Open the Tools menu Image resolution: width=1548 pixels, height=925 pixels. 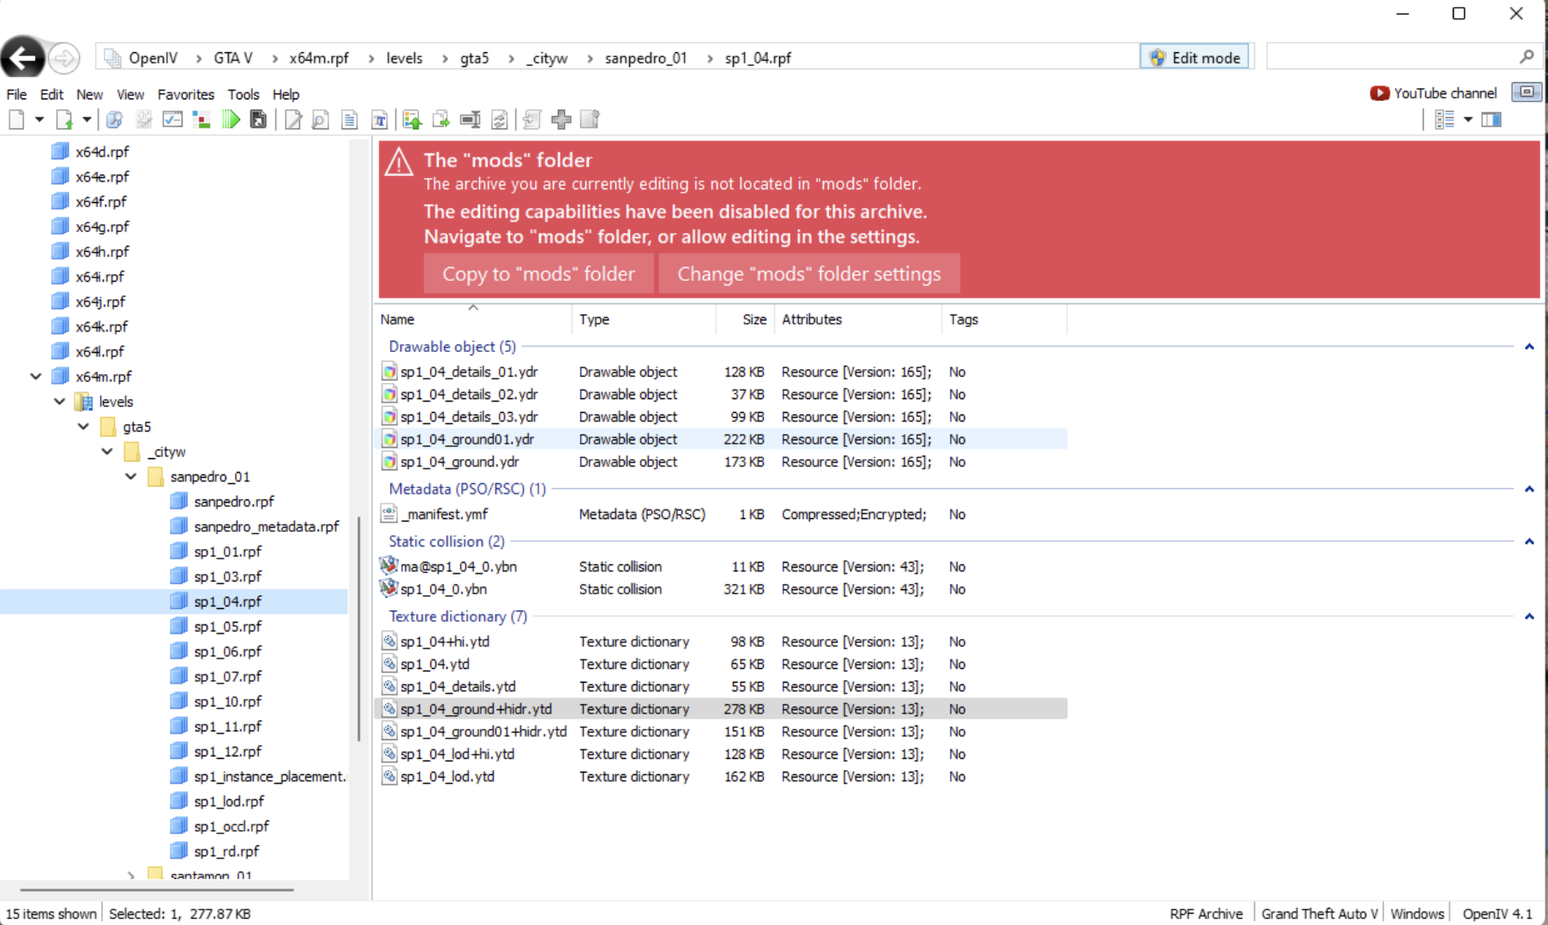coord(243,94)
